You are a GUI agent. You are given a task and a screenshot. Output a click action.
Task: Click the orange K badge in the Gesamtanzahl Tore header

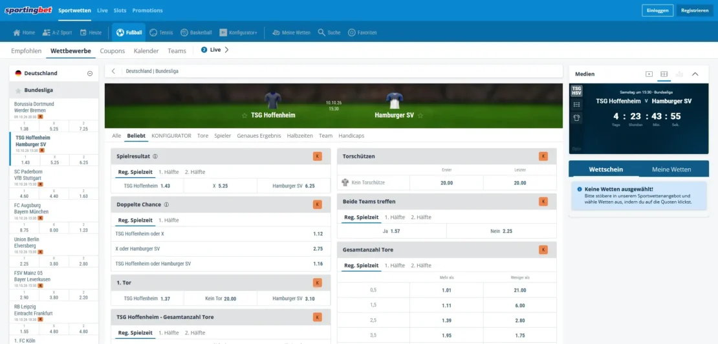[543, 250]
